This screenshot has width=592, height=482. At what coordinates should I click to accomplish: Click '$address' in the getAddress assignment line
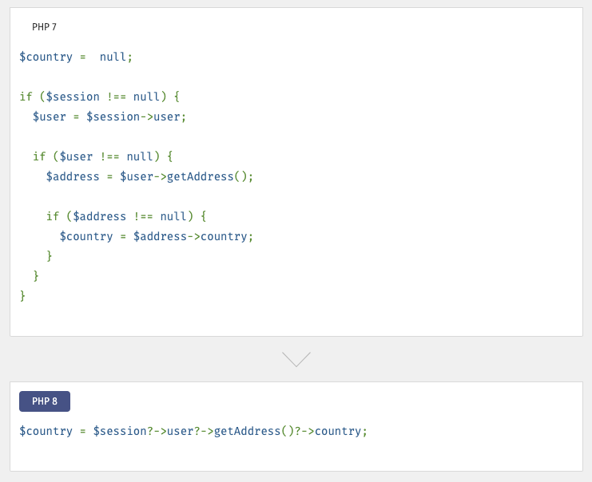click(x=73, y=177)
